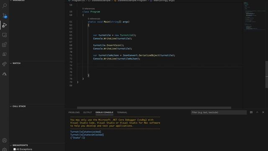Open the Remote Explorer view

tap(5, 35)
